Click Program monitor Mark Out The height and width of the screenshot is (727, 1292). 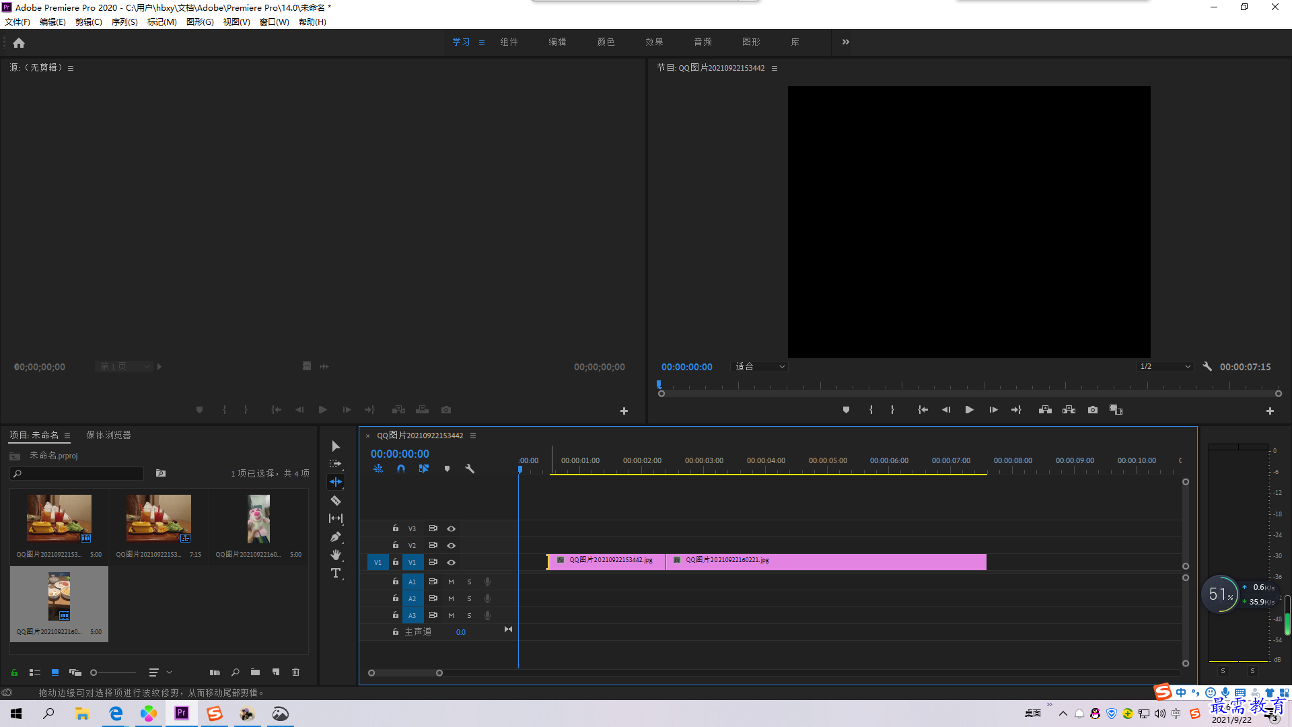click(x=892, y=410)
